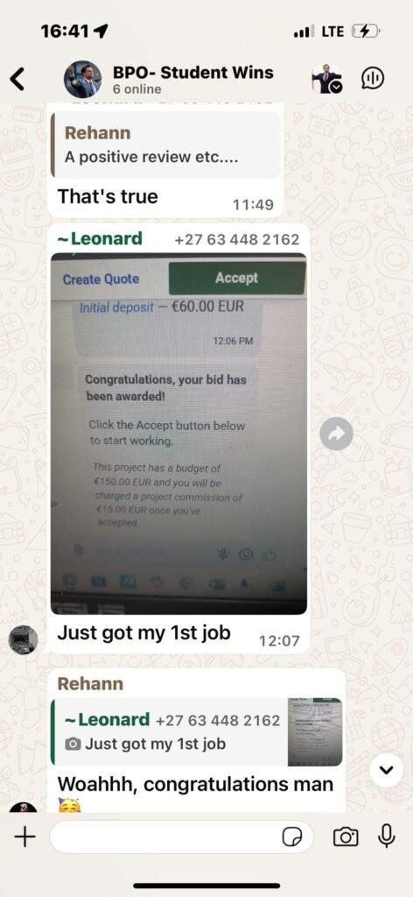Open Leonard's bid awarded screenshot image
Viewport: 413px width, 897px height.
pyautogui.click(x=178, y=434)
